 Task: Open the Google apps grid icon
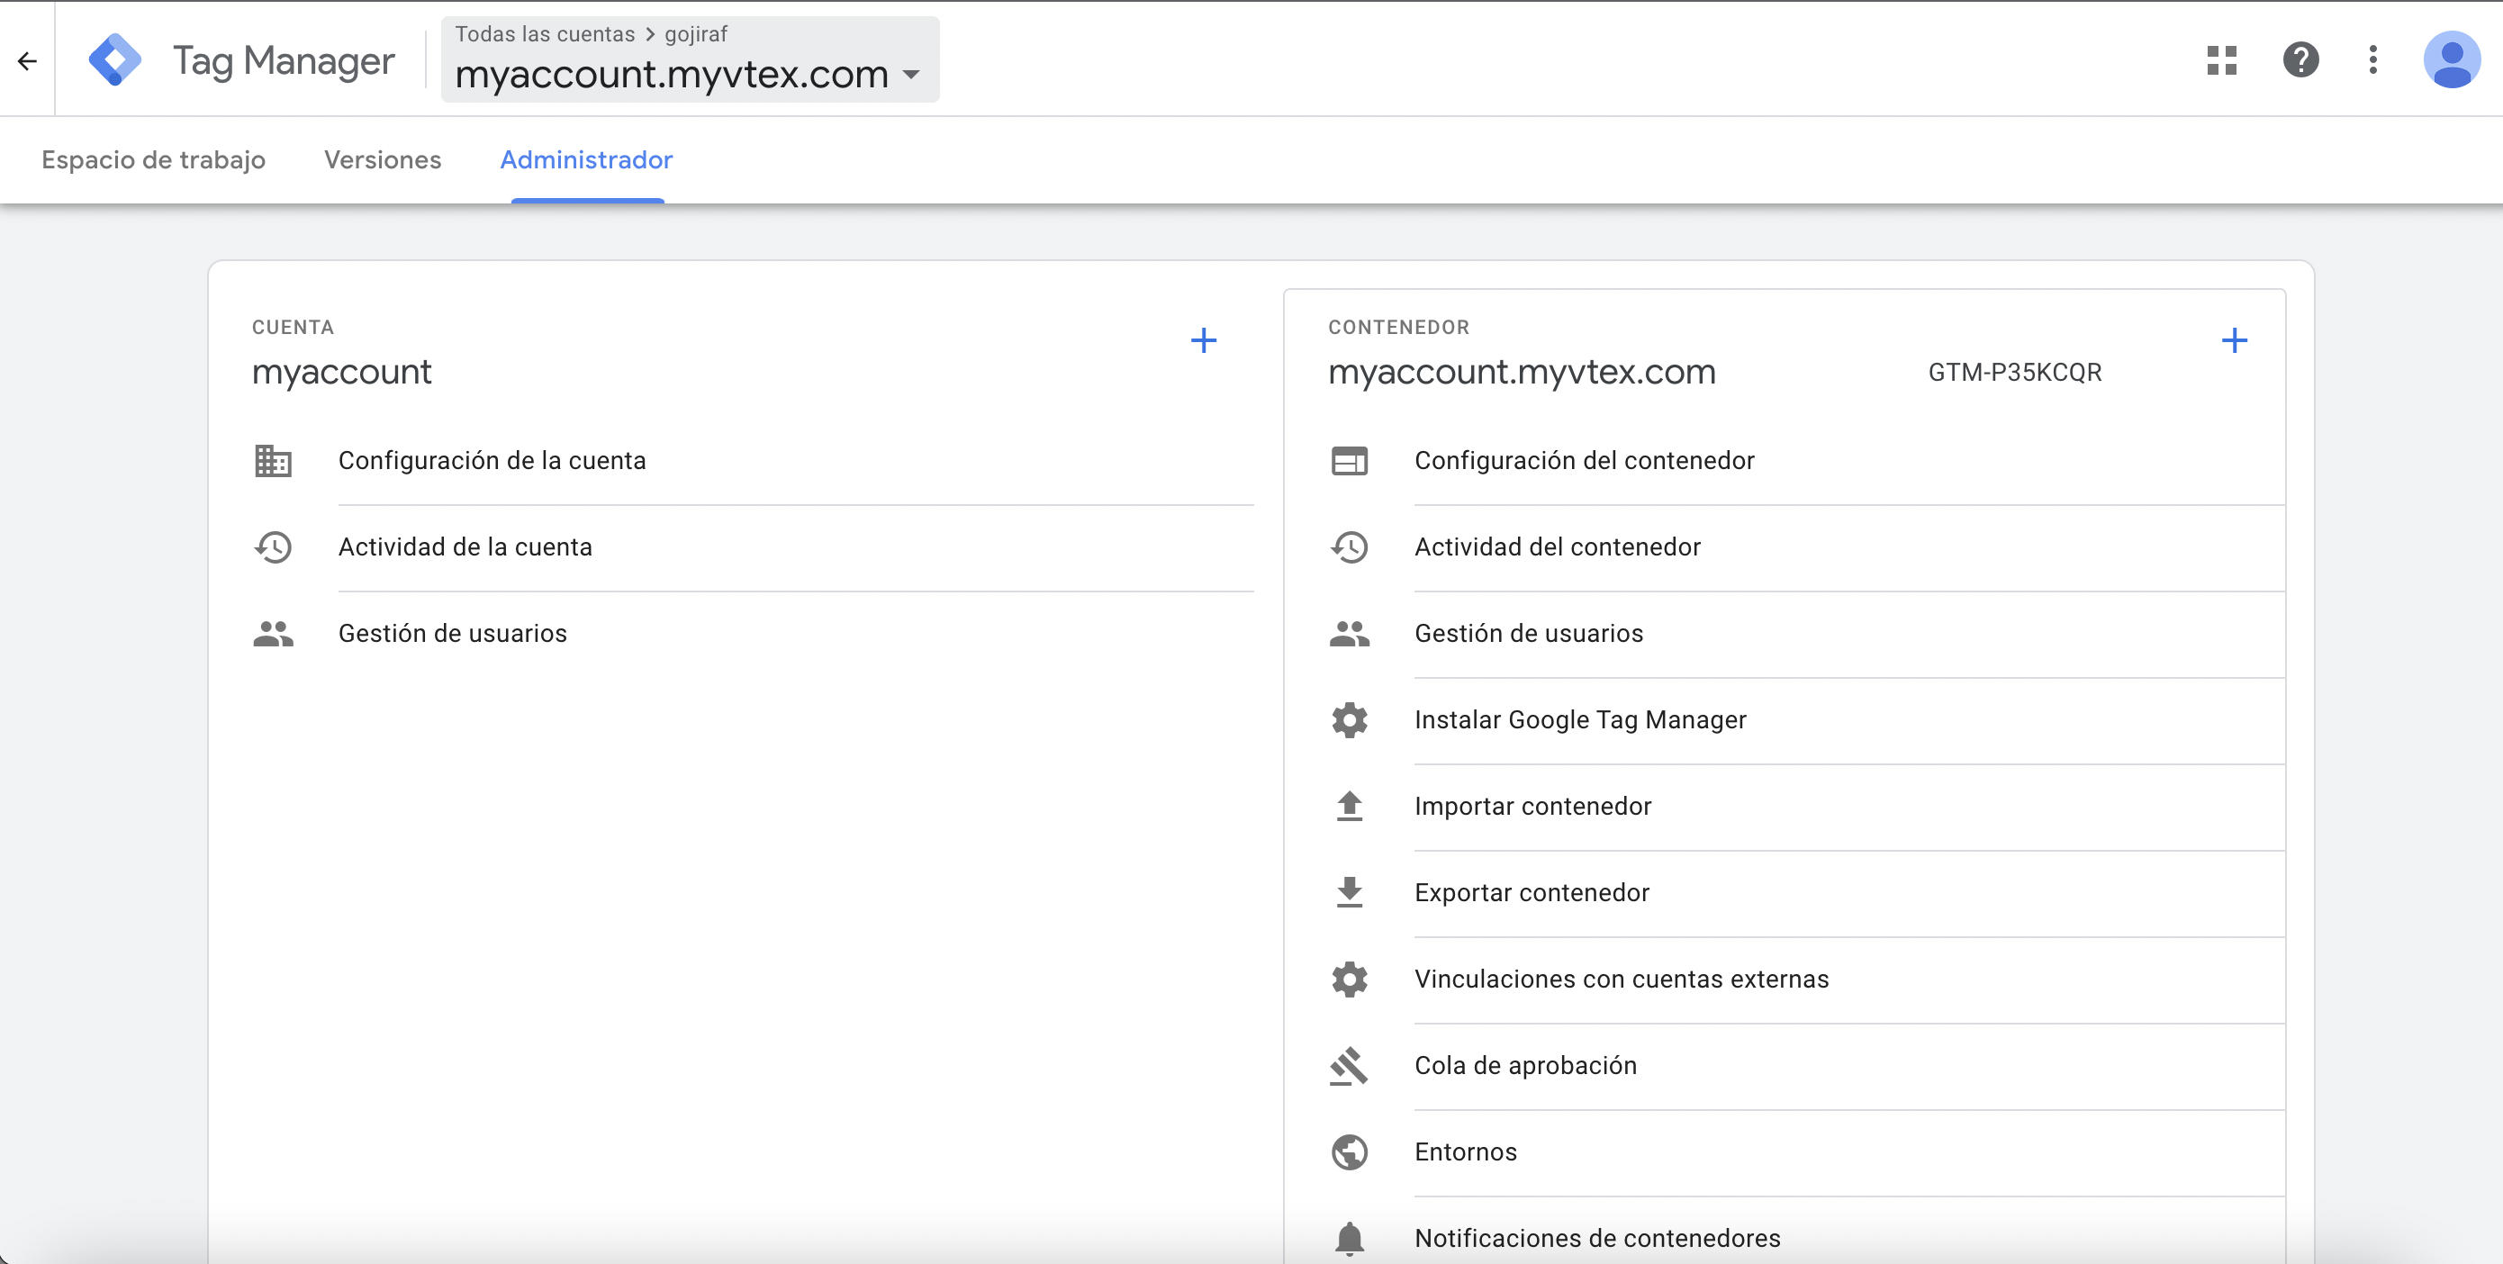pyautogui.click(x=2221, y=60)
